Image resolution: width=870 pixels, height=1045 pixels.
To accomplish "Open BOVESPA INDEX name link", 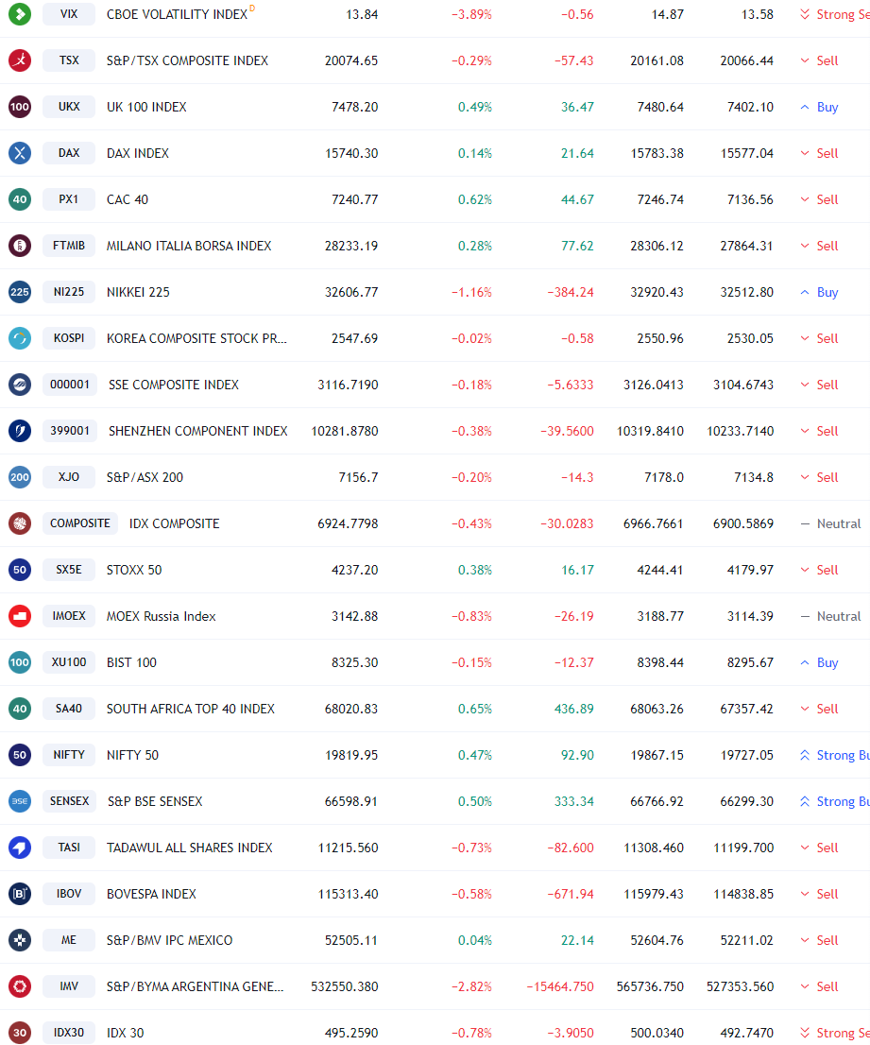I will click(151, 895).
